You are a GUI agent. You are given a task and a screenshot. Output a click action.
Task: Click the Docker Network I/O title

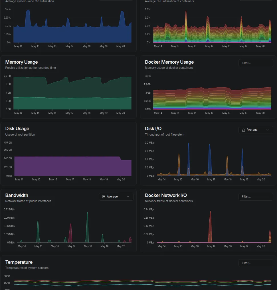tap(166, 195)
